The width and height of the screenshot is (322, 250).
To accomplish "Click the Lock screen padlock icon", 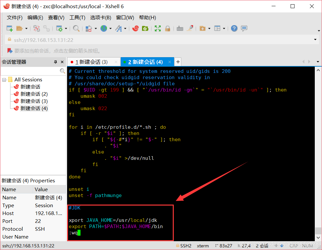I will coord(168,28).
